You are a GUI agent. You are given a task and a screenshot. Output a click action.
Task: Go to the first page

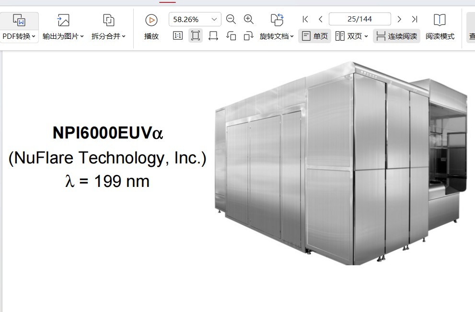(305, 19)
